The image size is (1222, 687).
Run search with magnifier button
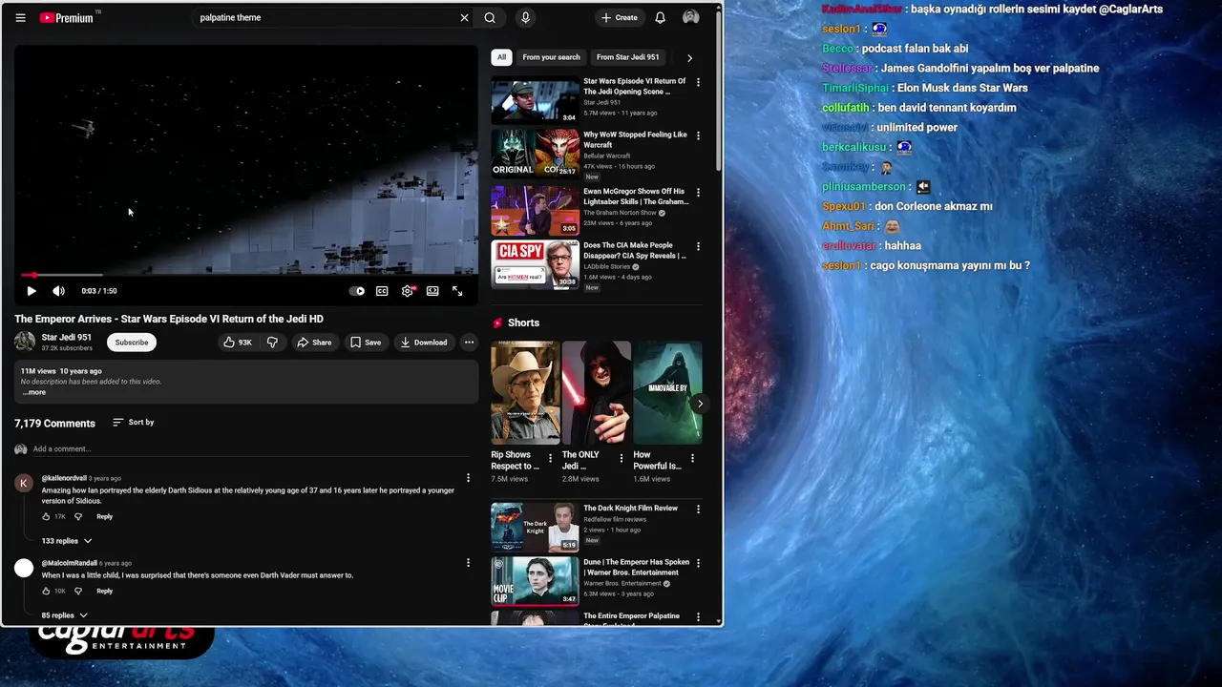[x=490, y=17]
